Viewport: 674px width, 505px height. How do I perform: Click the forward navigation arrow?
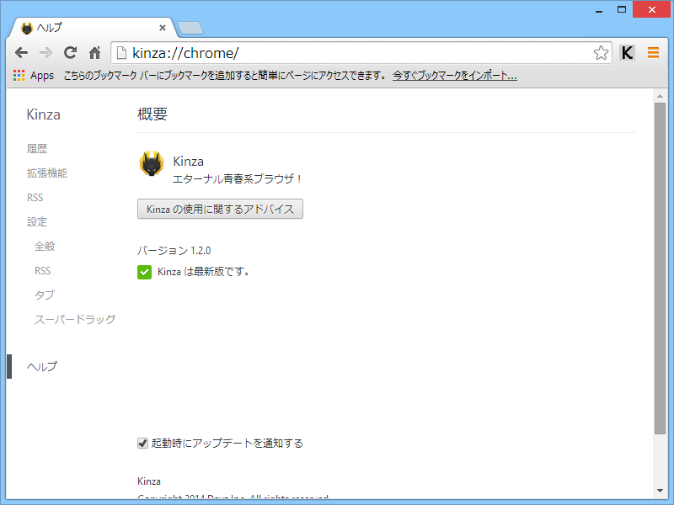45,52
